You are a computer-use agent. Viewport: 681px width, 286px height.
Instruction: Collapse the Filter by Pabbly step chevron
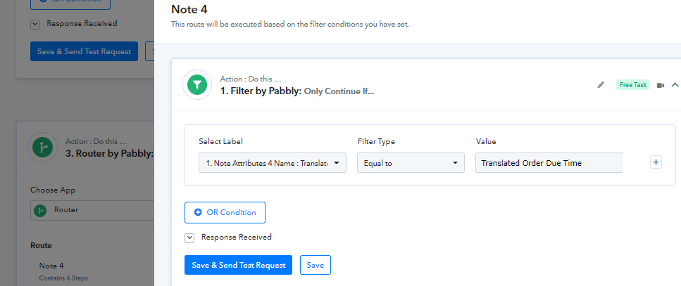click(675, 85)
